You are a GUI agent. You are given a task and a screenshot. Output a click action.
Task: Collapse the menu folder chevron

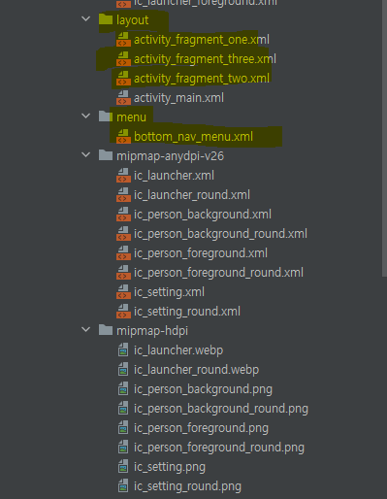(x=86, y=116)
